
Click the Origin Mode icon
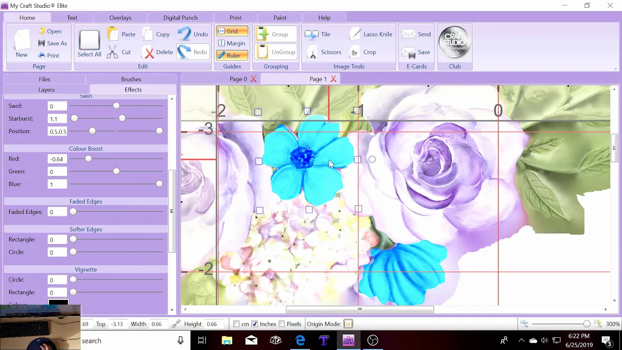(348, 324)
